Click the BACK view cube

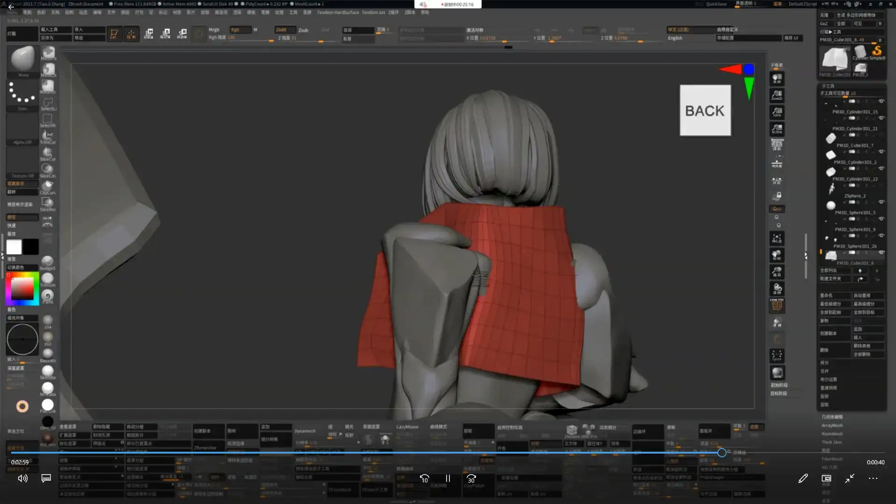(x=705, y=111)
